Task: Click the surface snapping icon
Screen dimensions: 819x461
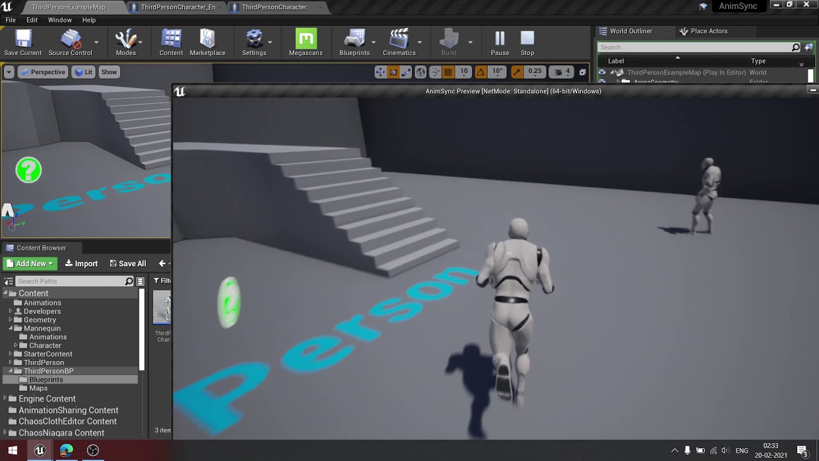Action: (x=435, y=72)
